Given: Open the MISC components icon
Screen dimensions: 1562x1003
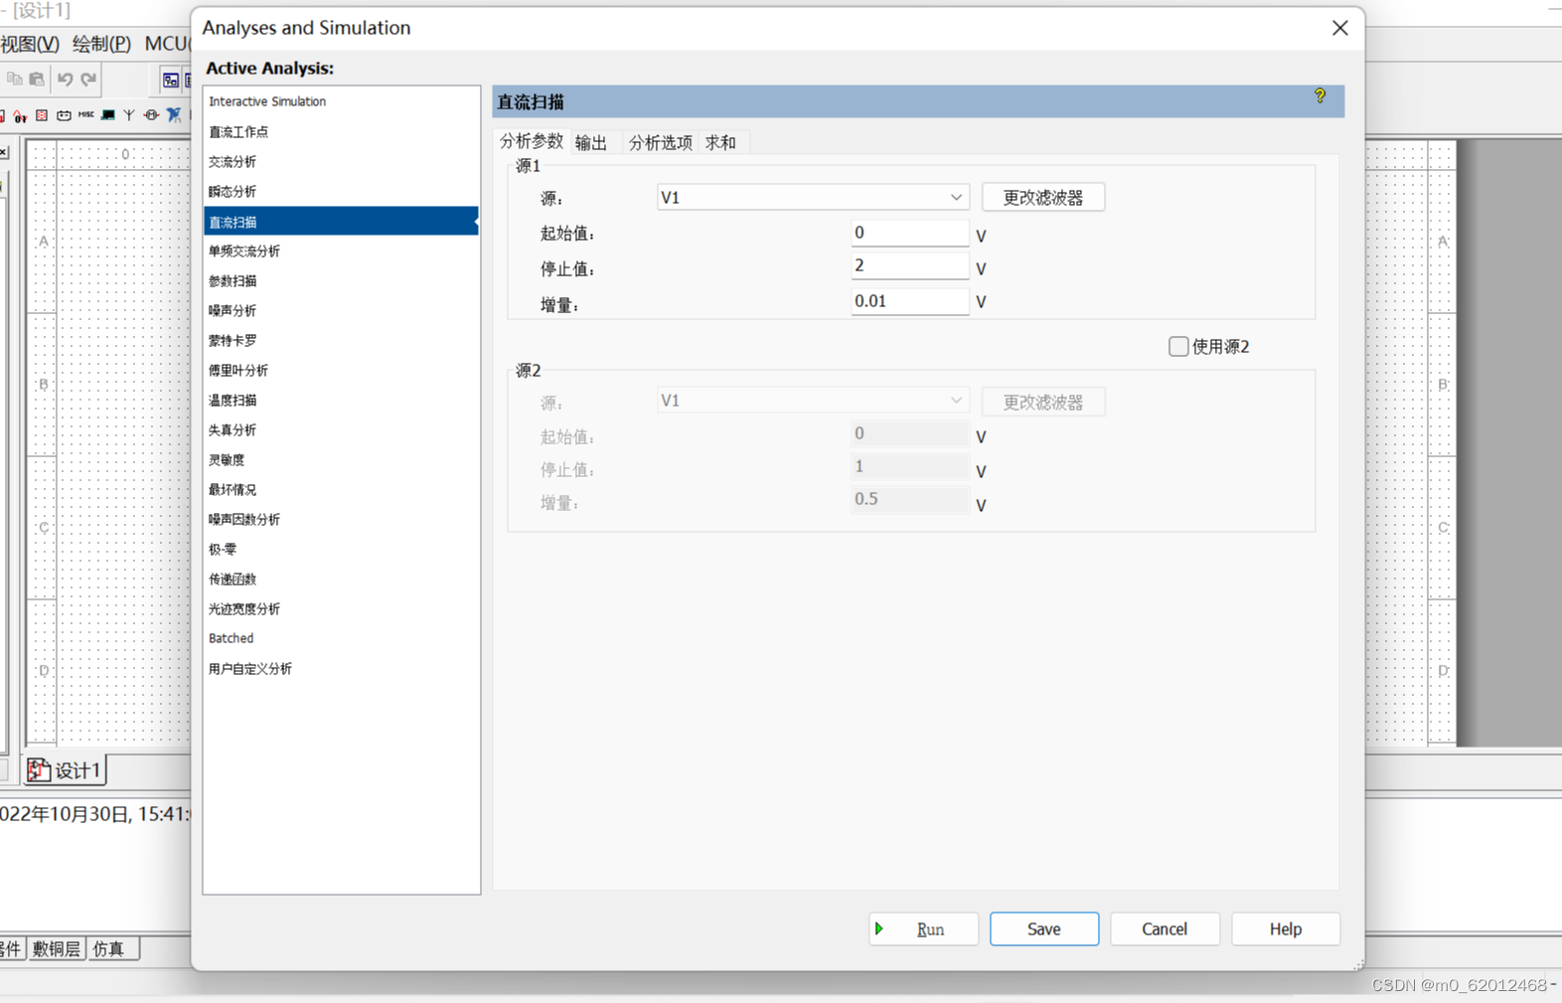Looking at the screenshot, I should click(86, 114).
